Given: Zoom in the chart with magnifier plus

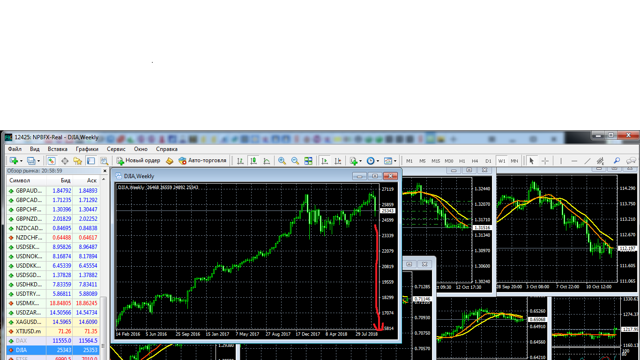Looking at the screenshot, I should 282,161.
